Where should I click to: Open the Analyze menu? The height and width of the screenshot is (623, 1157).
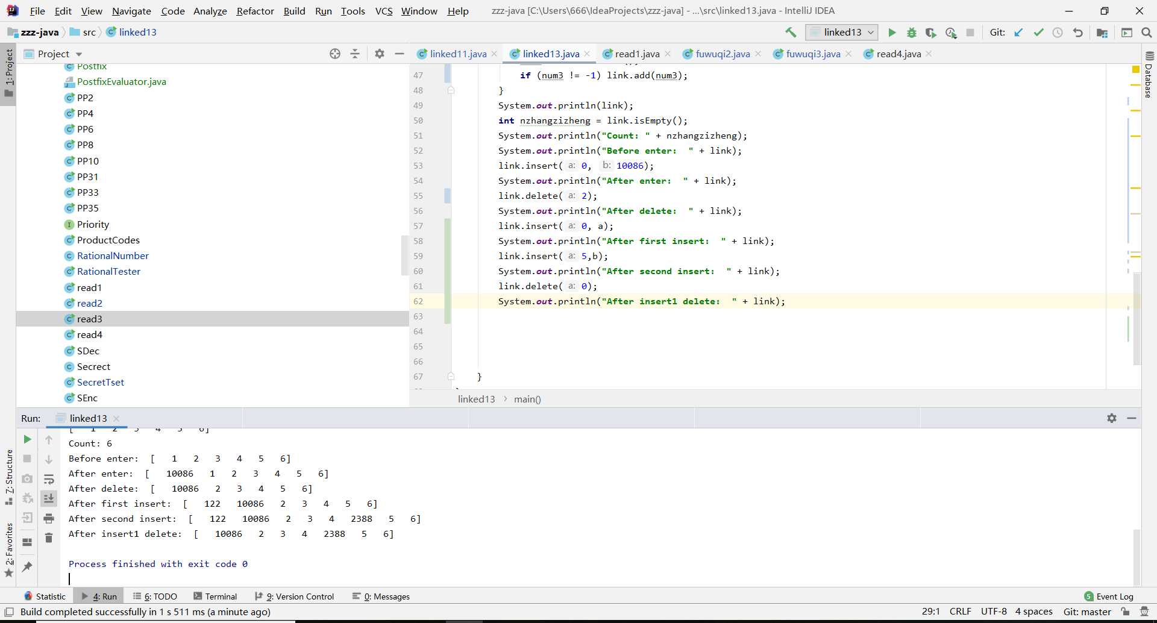point(210,11)
